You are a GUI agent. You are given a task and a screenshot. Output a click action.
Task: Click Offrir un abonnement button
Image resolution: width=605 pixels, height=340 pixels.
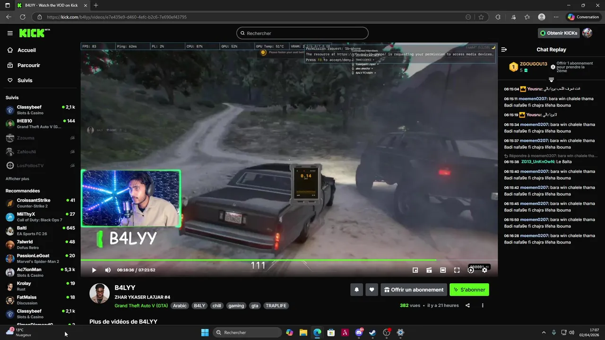point(414,289)
